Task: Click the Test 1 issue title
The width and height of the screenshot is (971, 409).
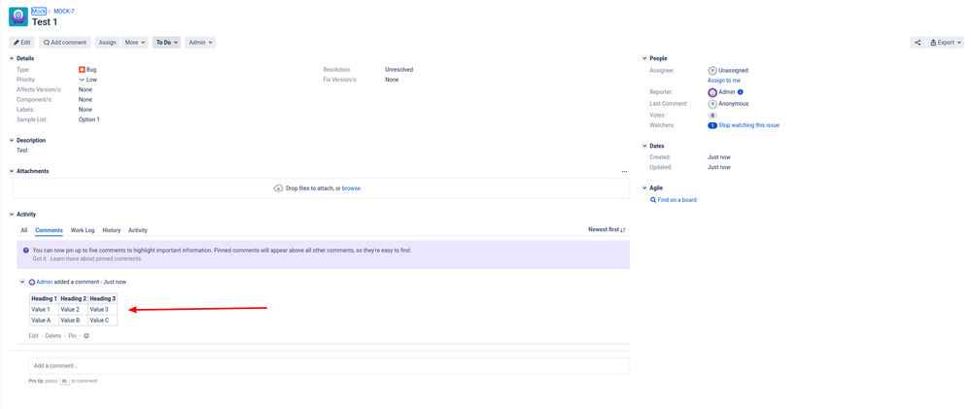Action: tap(45, 21)
